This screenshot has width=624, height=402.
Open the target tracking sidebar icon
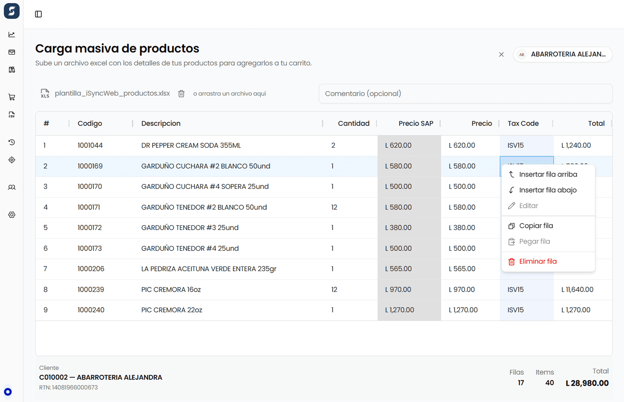[12, 160]
